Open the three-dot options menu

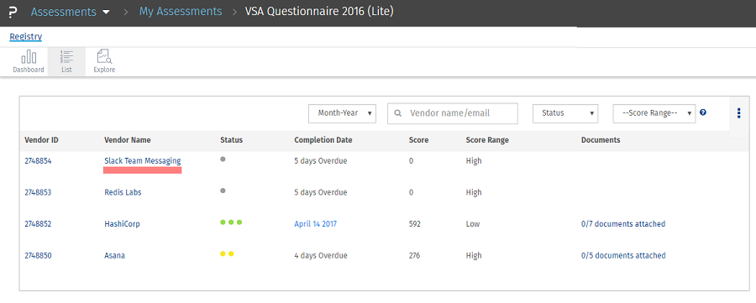738,113
